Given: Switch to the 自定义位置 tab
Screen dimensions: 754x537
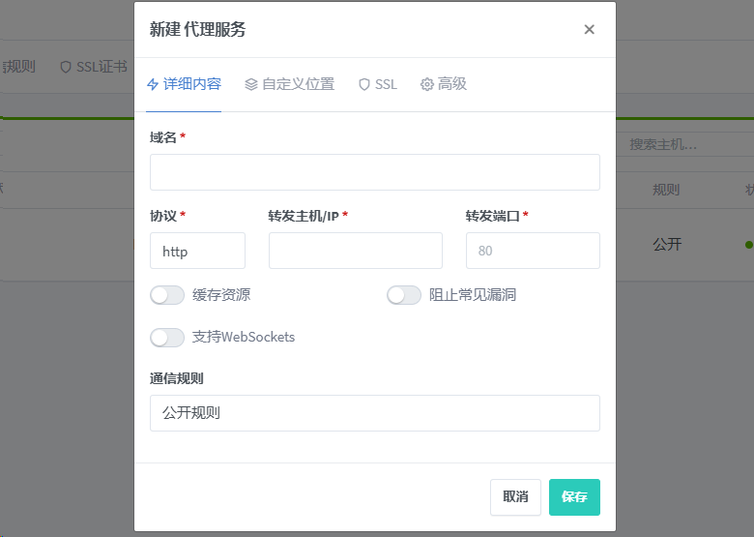Looking at the screenshot, I should (289, 84).
